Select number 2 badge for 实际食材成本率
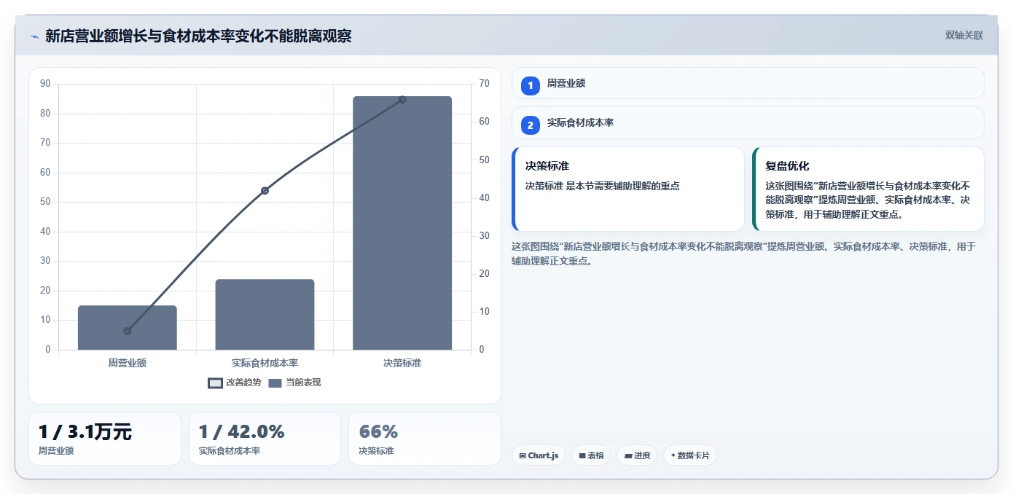This screenshot has height=494, width=1013. point(531,125)
